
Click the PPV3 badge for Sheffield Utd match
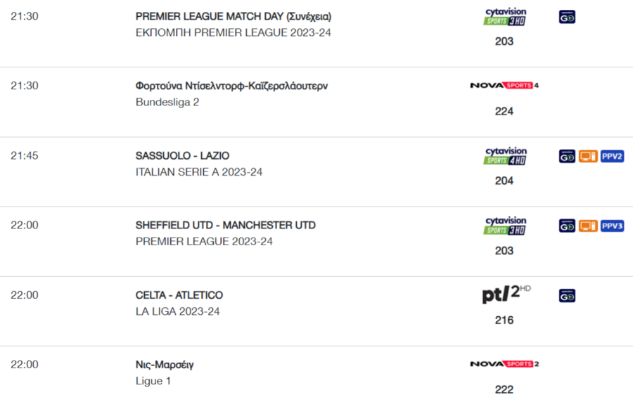(612, 226)
